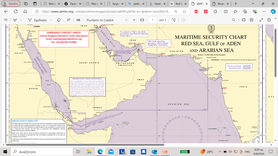Open the favorites list icon
Screen dimensions: 278x156
(235, 11)
